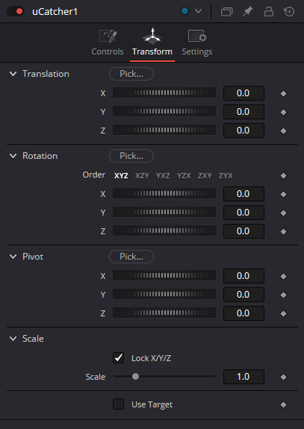
Task: Collapse the Translation section
Action: point(13,74)
